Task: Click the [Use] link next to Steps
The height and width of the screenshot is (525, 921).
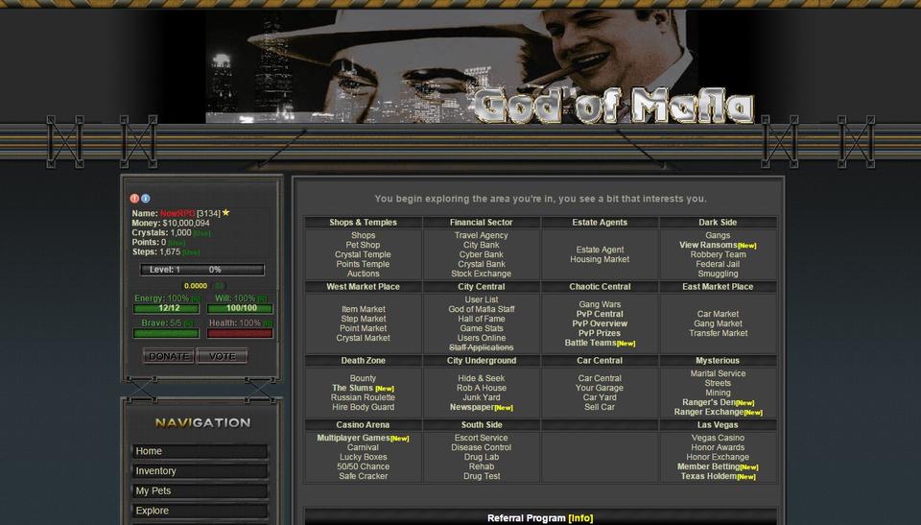Action: 191,252
